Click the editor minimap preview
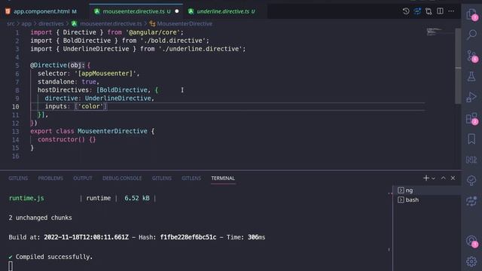482x271 pixels. click(x=435, y=32)
